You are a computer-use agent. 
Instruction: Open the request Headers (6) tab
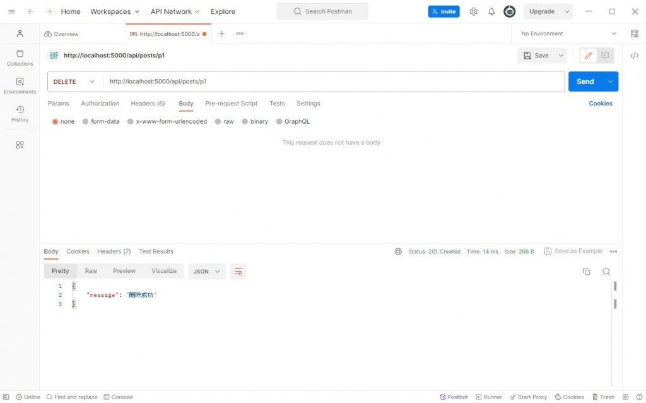(x=148, y=103)
